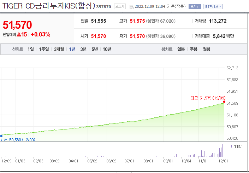Click the 최고 51,575 (12/09) label

click(x=208, y=98)
